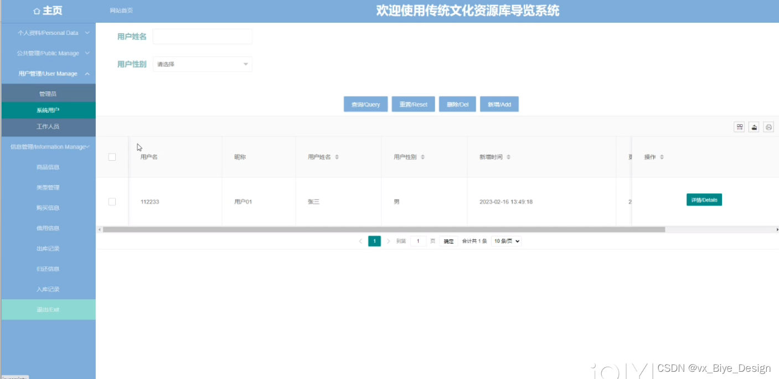The width and height of the screenshot is (779, 379).
Task: Click the 重置/Reset button
Action: pyautogui.click(x=413, y=104)
